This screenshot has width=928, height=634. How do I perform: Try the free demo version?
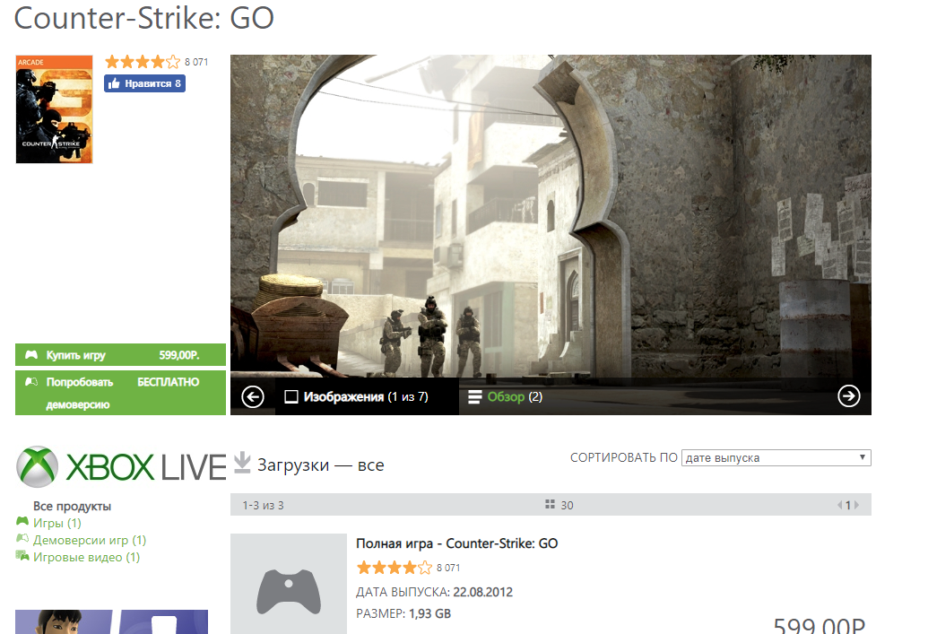coord(120,393)
